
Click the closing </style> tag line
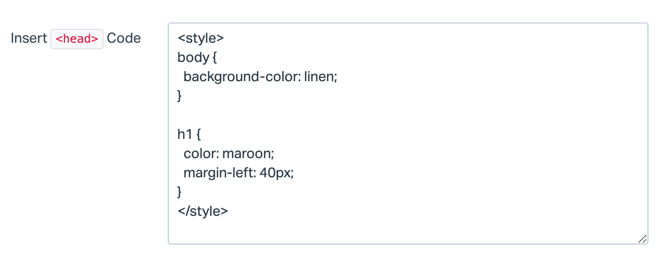[203, 211]
